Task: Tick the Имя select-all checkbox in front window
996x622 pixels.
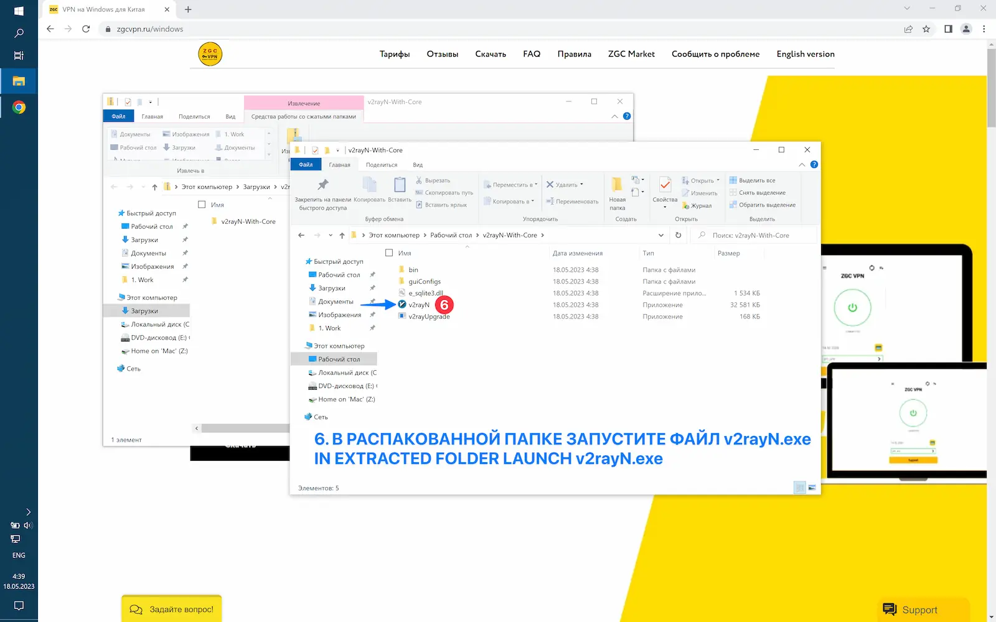Action: click(389, 253)
